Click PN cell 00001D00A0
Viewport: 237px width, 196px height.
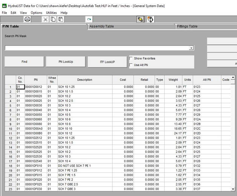coord(36,129)
